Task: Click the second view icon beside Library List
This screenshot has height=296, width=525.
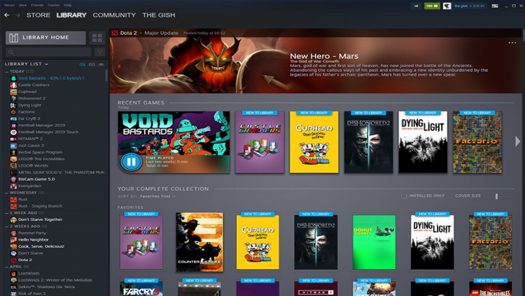Action: [92, 64]
